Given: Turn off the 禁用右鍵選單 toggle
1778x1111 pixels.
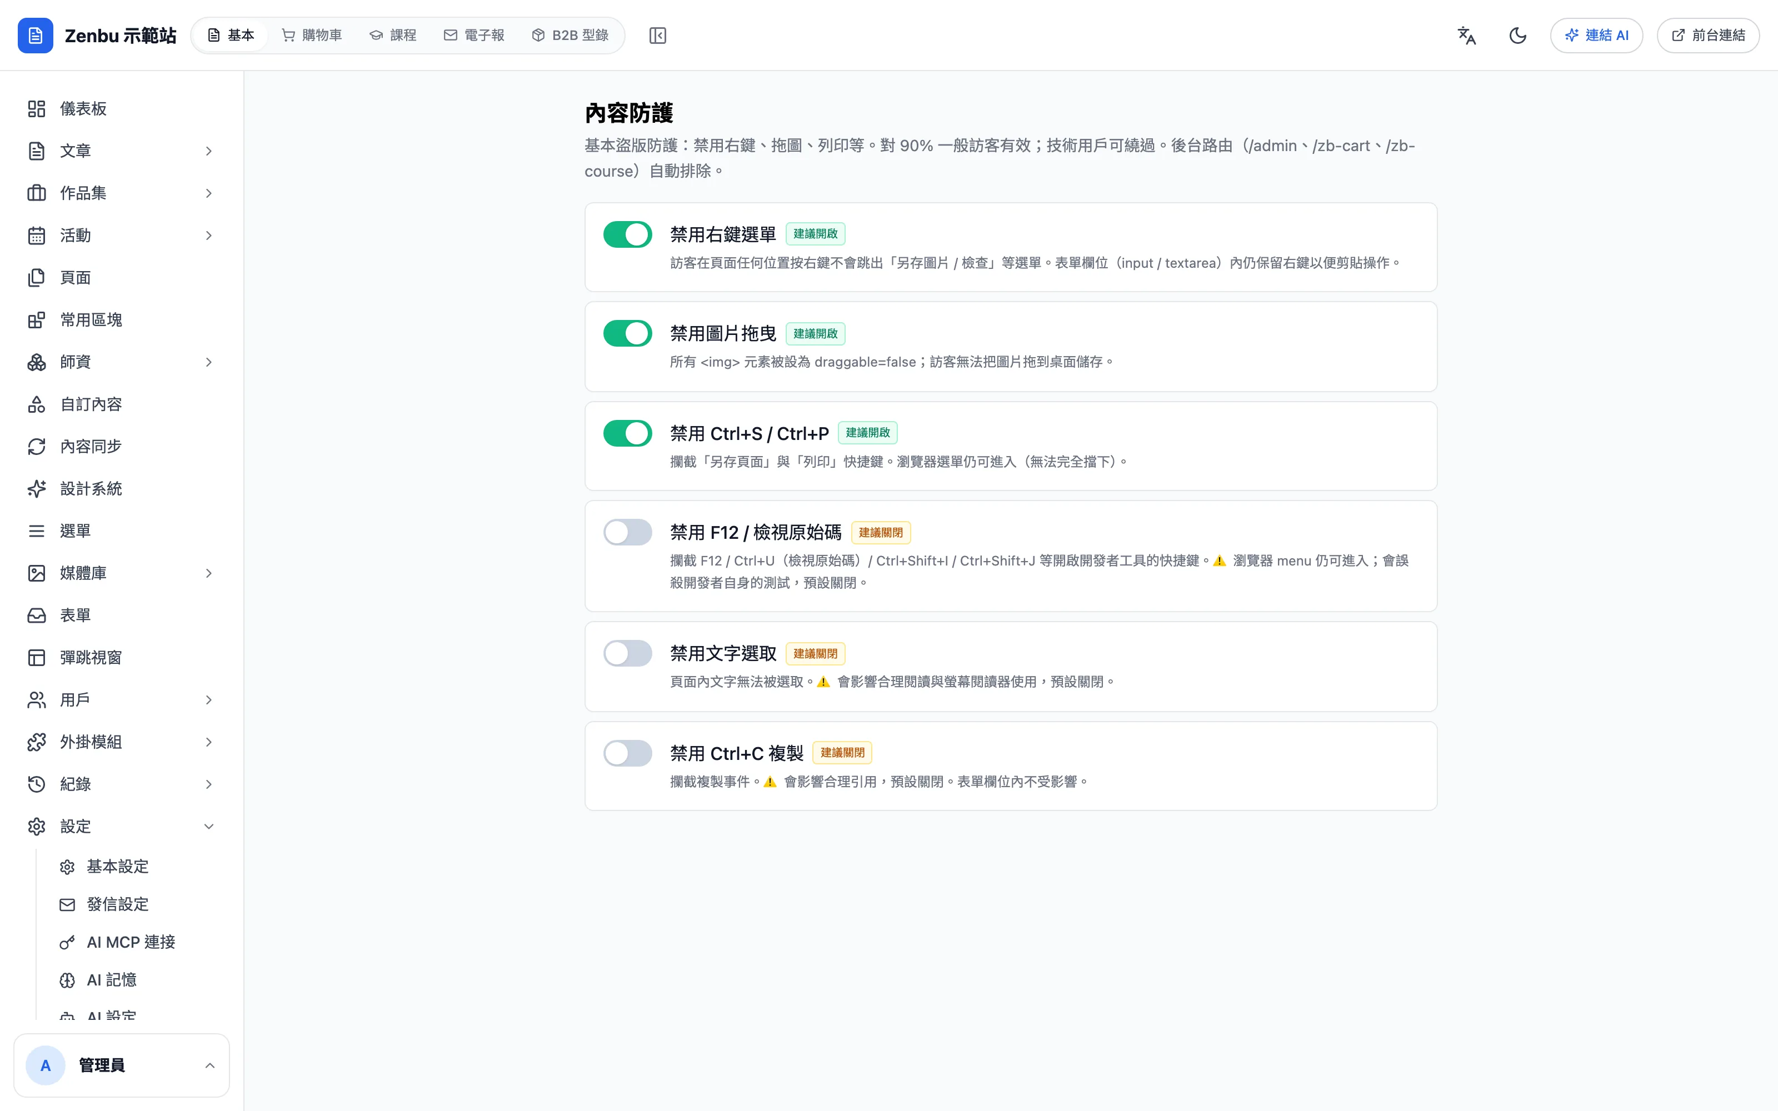Looking at the screenshot, I should pyautogui.click(x=627, y=234).
